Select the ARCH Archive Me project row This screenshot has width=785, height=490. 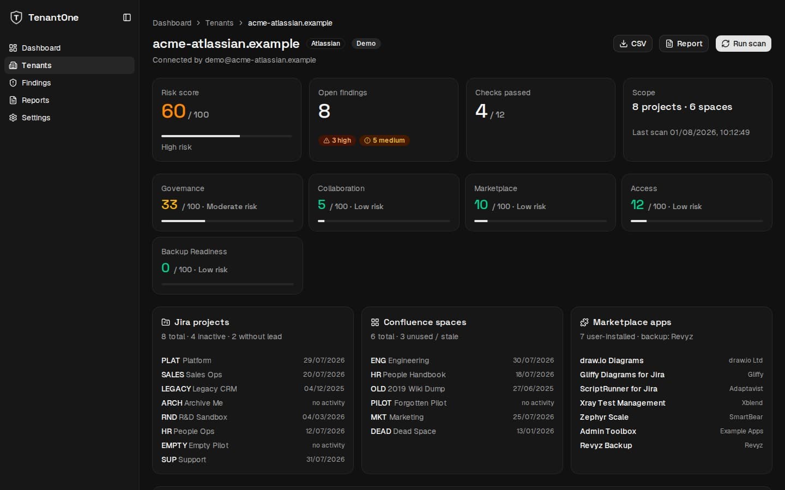click(253, 403)
